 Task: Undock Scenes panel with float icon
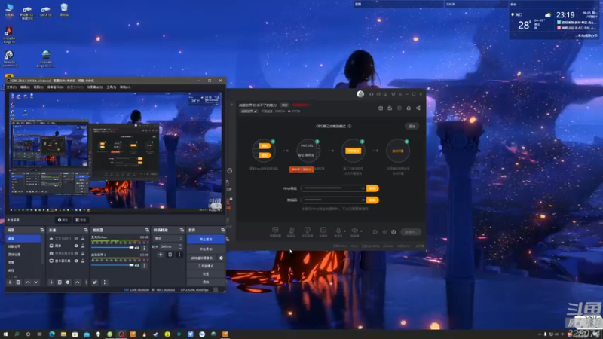pos(42,230)
